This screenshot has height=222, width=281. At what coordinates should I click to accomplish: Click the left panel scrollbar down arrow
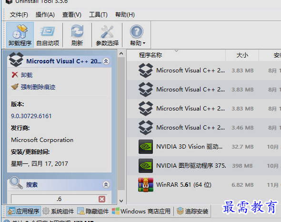(x=121, y=201)
